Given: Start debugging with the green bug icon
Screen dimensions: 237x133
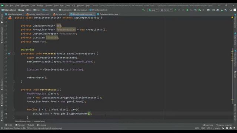Looking at the screenshot, I should (x=187, y=10).
